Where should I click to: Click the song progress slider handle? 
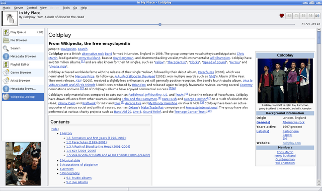(160, 25)
